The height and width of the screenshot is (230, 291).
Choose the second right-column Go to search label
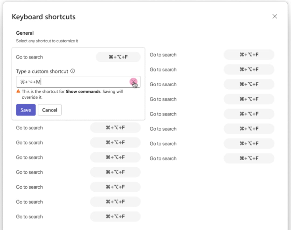click(x=163, y=70)
